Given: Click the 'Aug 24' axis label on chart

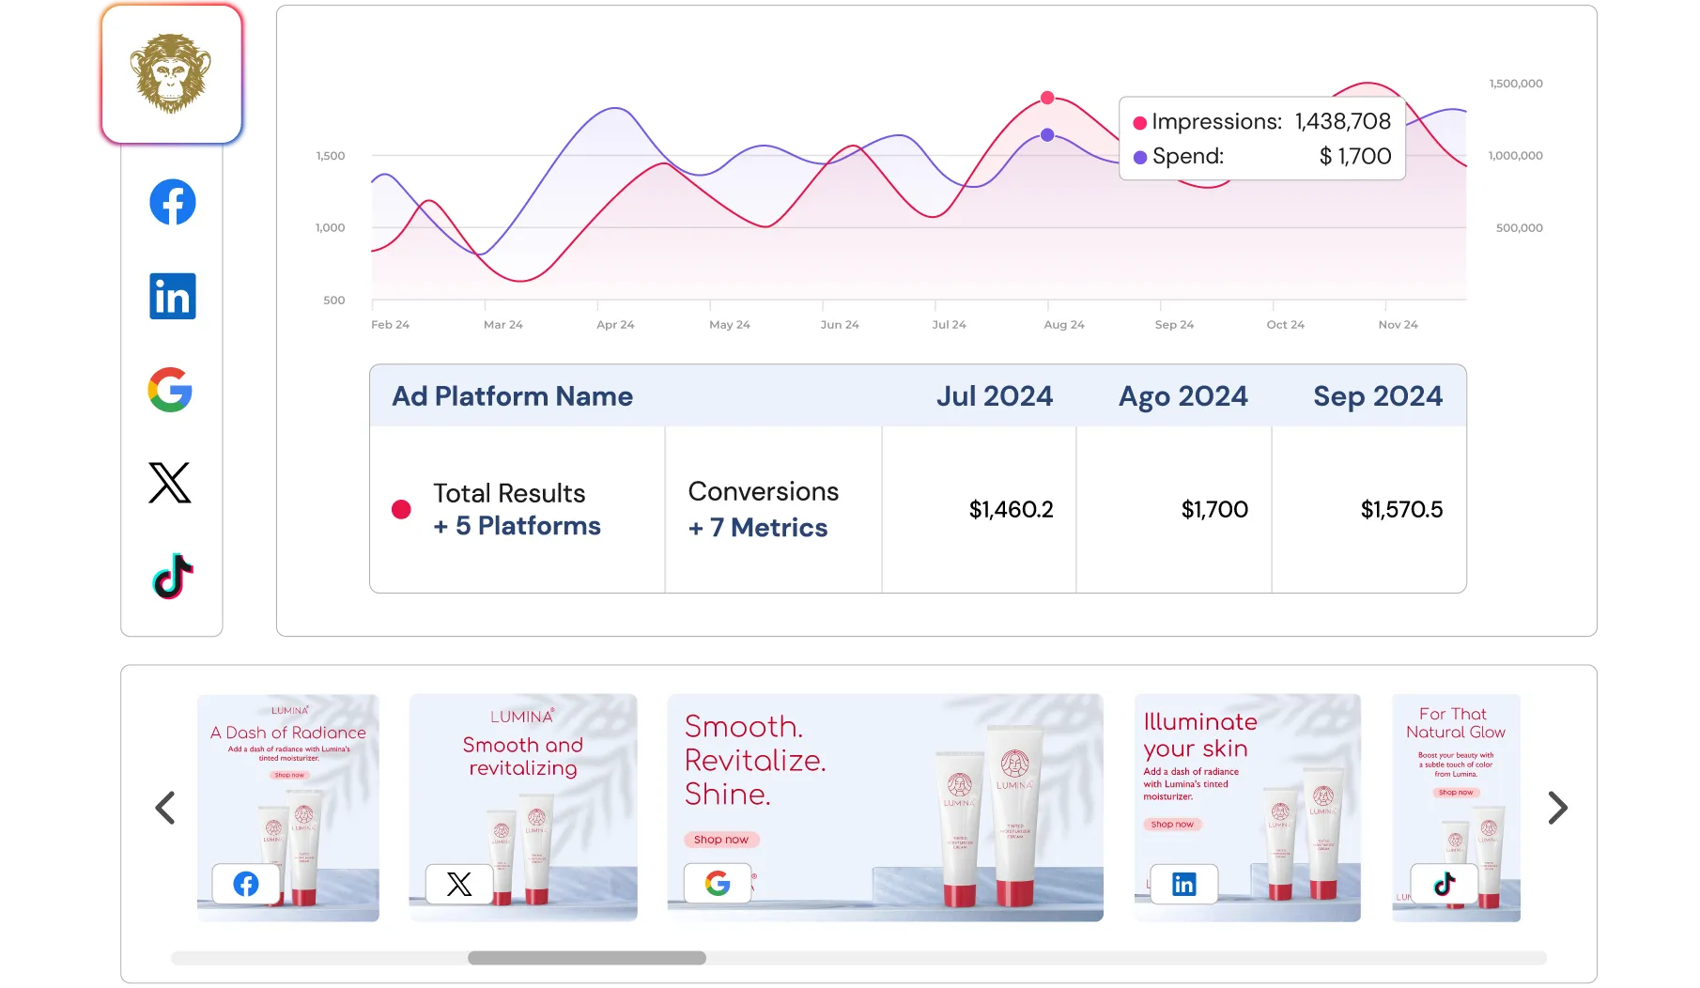Looking at the screenshot, I should (1064, 325).
